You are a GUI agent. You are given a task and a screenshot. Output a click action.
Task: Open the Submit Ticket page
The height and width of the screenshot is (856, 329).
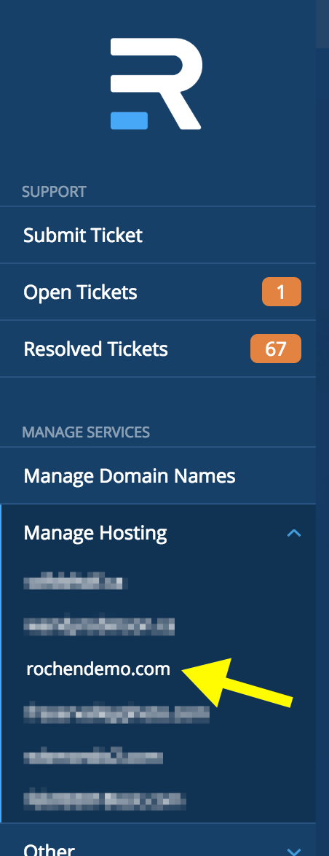coord(158,236)
